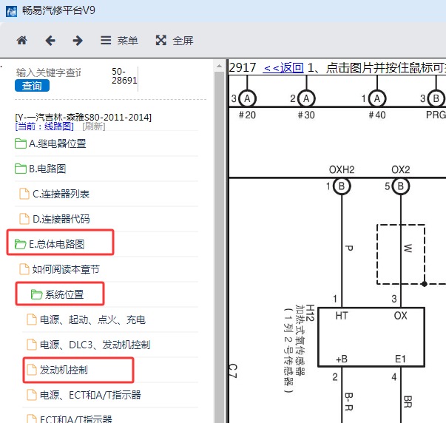Click connector B pin 1 under OXH2

(342, 186)
